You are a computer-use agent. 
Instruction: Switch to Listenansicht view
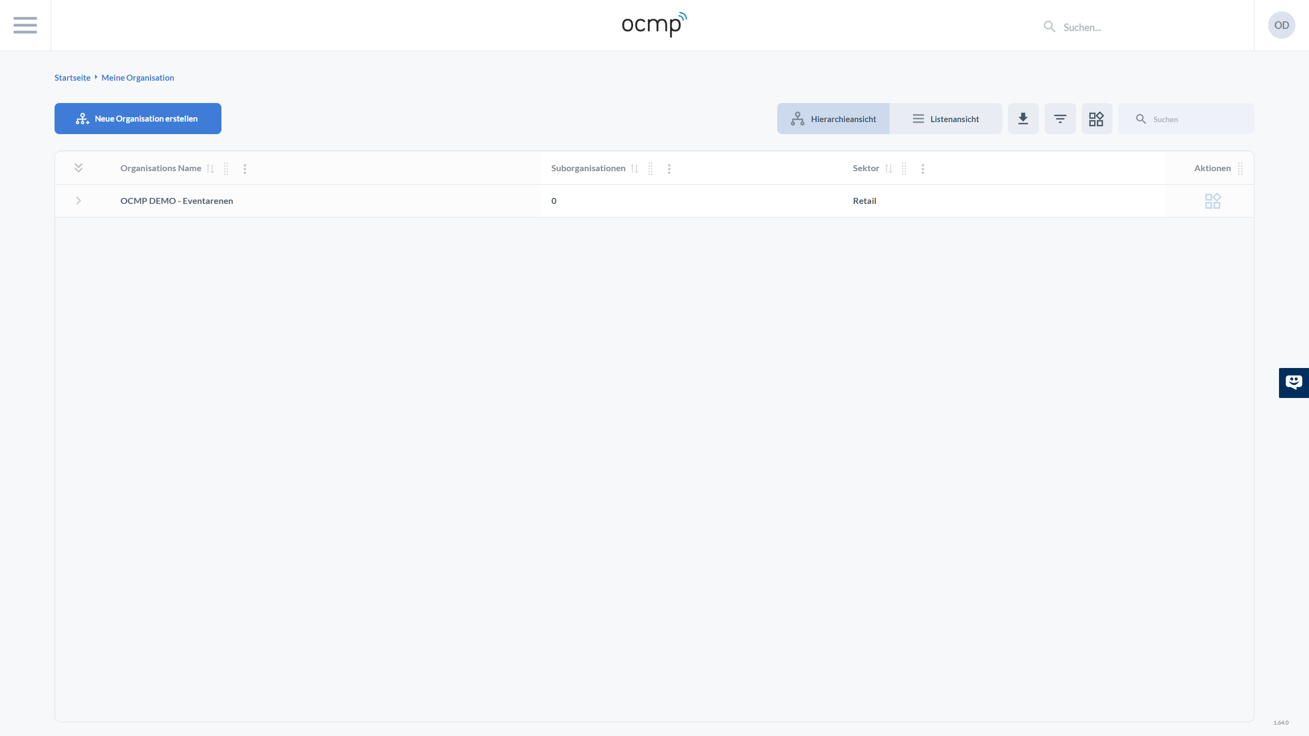pos(946,119)
